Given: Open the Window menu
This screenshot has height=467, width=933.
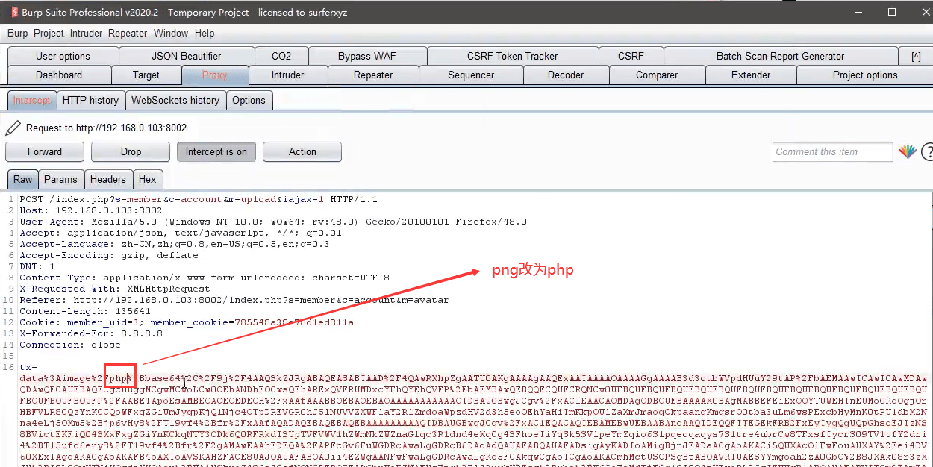Looking at the screenshot, I should 171,33.
